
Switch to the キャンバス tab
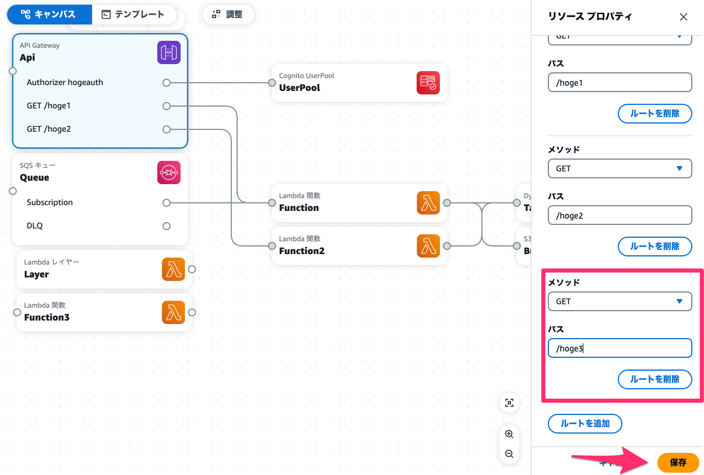[50, 15]
